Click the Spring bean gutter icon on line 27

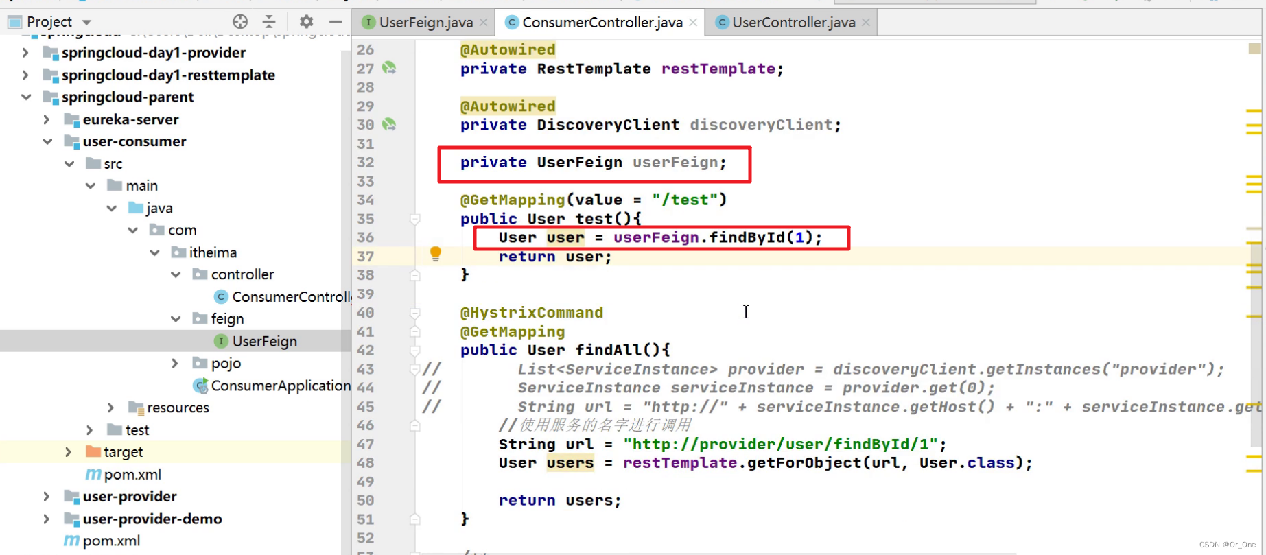point(389,68)
